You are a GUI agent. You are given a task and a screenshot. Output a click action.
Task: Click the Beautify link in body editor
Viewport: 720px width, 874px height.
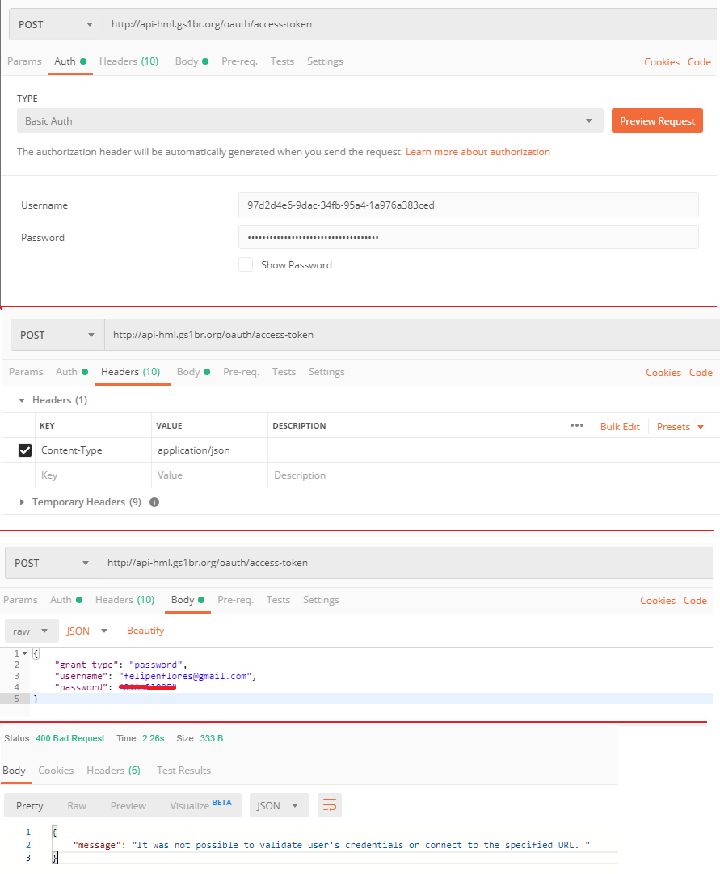tap(145, 631)
